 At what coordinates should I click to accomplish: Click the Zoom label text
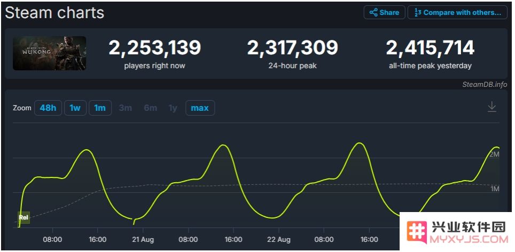pyautogui.click(x=22, y=108)
